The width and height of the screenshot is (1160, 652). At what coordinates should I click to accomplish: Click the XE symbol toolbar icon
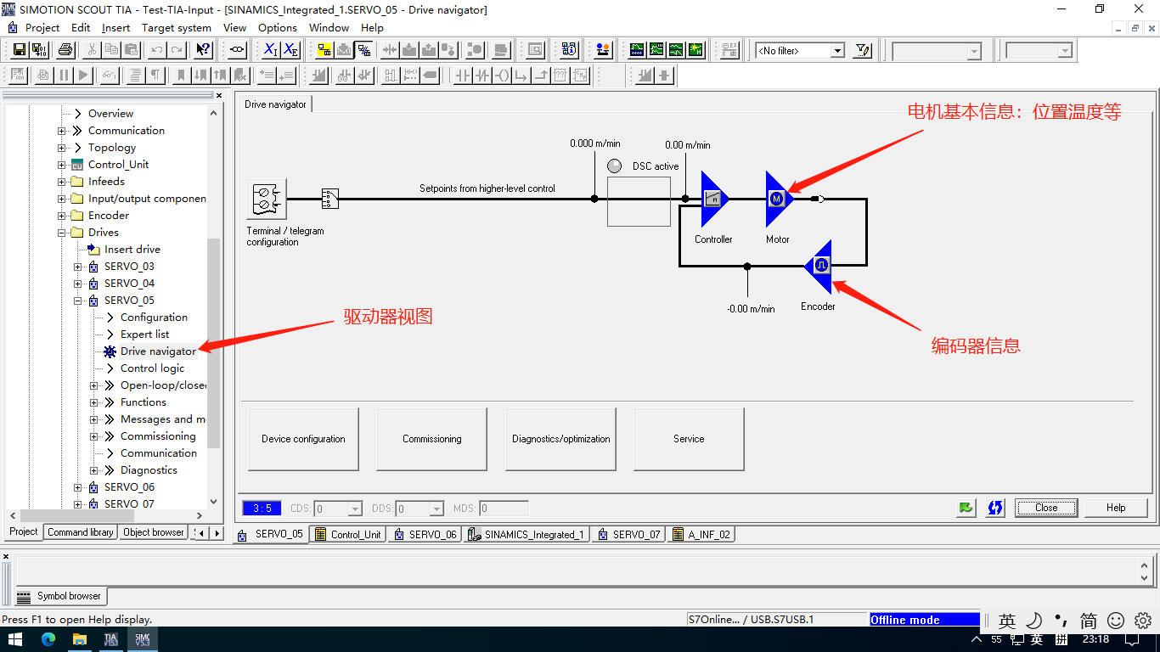click(x=290, y=50)
